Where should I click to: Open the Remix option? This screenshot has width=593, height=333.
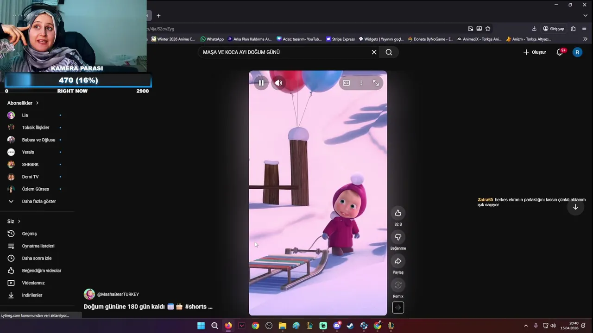pos(398,285)
